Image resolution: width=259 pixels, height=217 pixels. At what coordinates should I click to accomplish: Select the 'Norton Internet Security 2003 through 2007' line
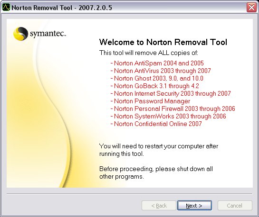click(x=171, y=93)
